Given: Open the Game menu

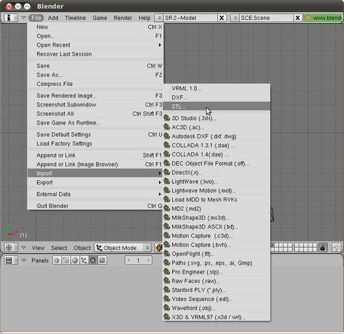Looking at the screenshot, I should (x=100, y=18).
